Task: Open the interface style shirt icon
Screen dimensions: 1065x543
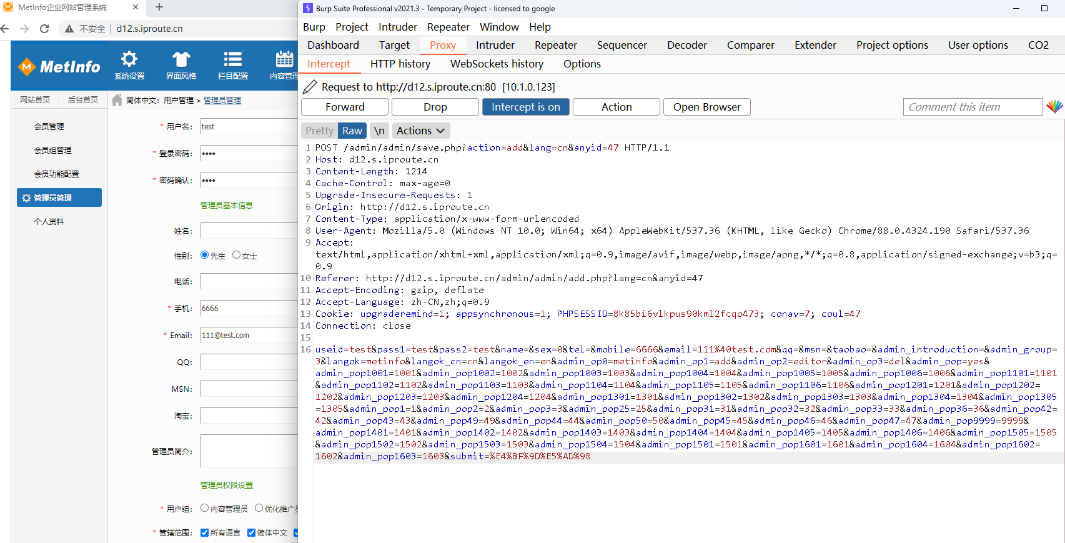Action: pyautogui.click(x=181, y=59)
